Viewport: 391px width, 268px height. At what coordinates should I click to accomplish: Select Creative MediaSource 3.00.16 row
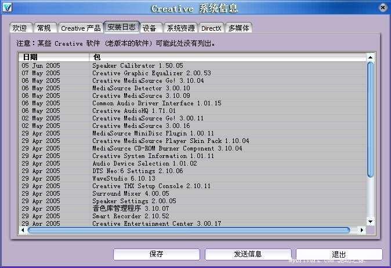tap(193, 126)
